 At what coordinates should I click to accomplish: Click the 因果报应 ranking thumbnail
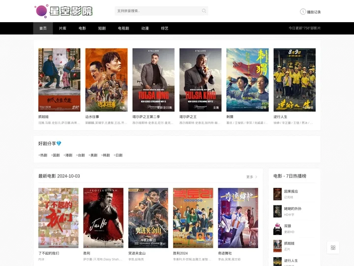coord(277,194)
